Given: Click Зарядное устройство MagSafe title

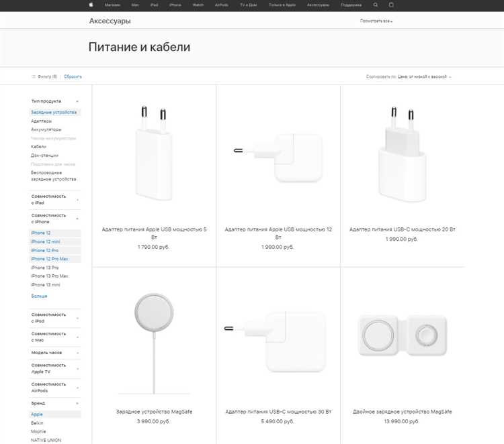Looking at the screenshot, I should tap(154, 412).
